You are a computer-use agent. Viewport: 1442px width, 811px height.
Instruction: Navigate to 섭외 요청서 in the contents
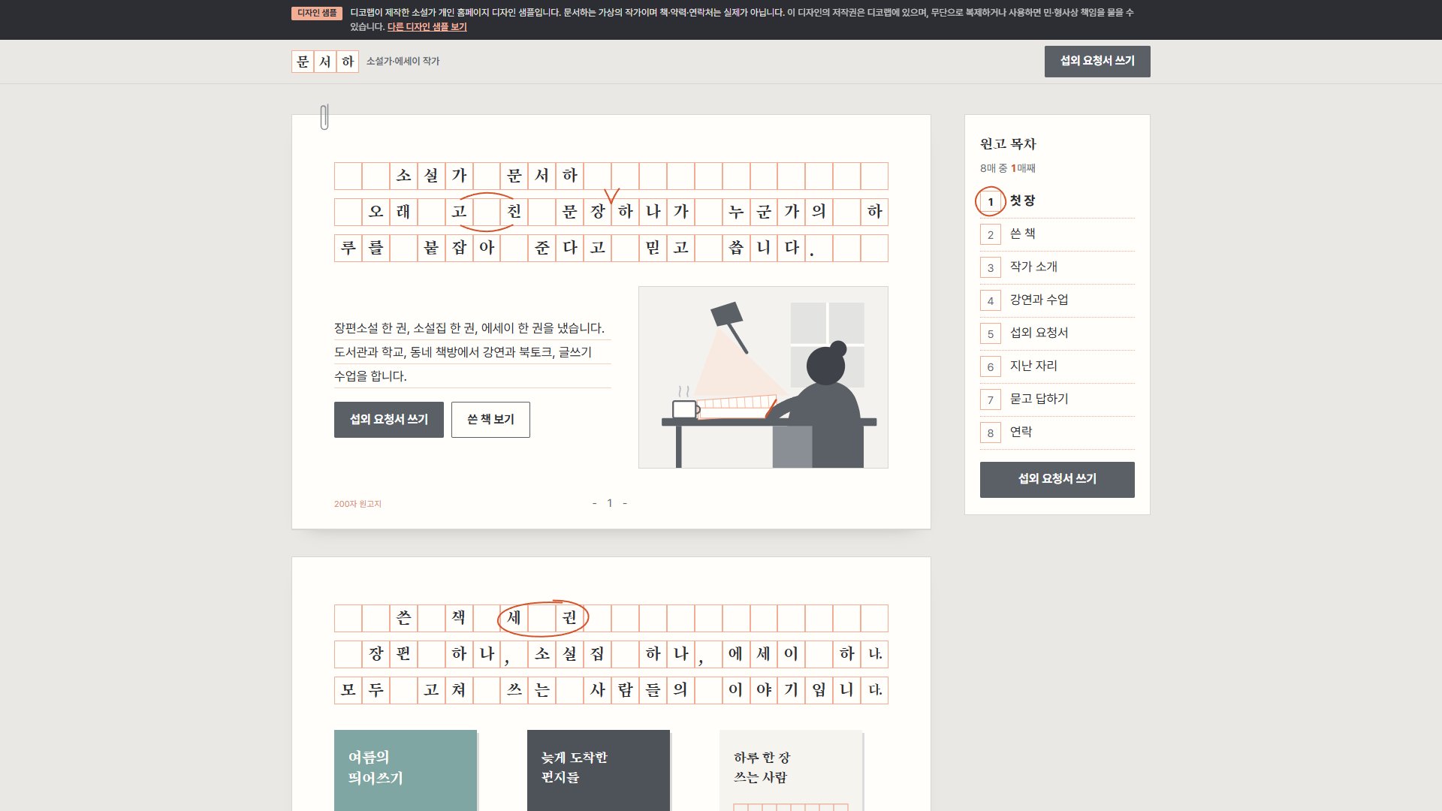click(1057, 333)
